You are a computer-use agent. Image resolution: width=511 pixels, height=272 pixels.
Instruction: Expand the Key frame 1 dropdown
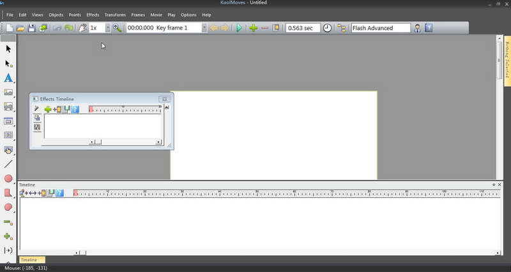(204, 28)
